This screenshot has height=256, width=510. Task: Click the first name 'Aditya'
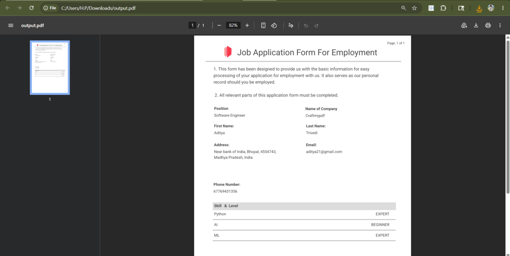click(x=219, y=133)
